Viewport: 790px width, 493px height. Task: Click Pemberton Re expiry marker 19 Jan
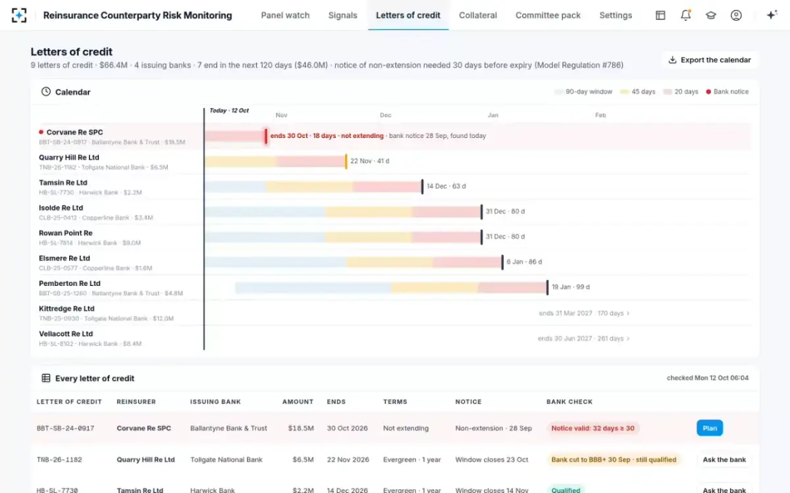(x=547, y=287)
